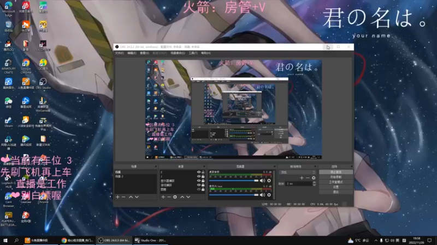
Task: Click the 退出 Exit button in Controls
Action: (336, 192)
